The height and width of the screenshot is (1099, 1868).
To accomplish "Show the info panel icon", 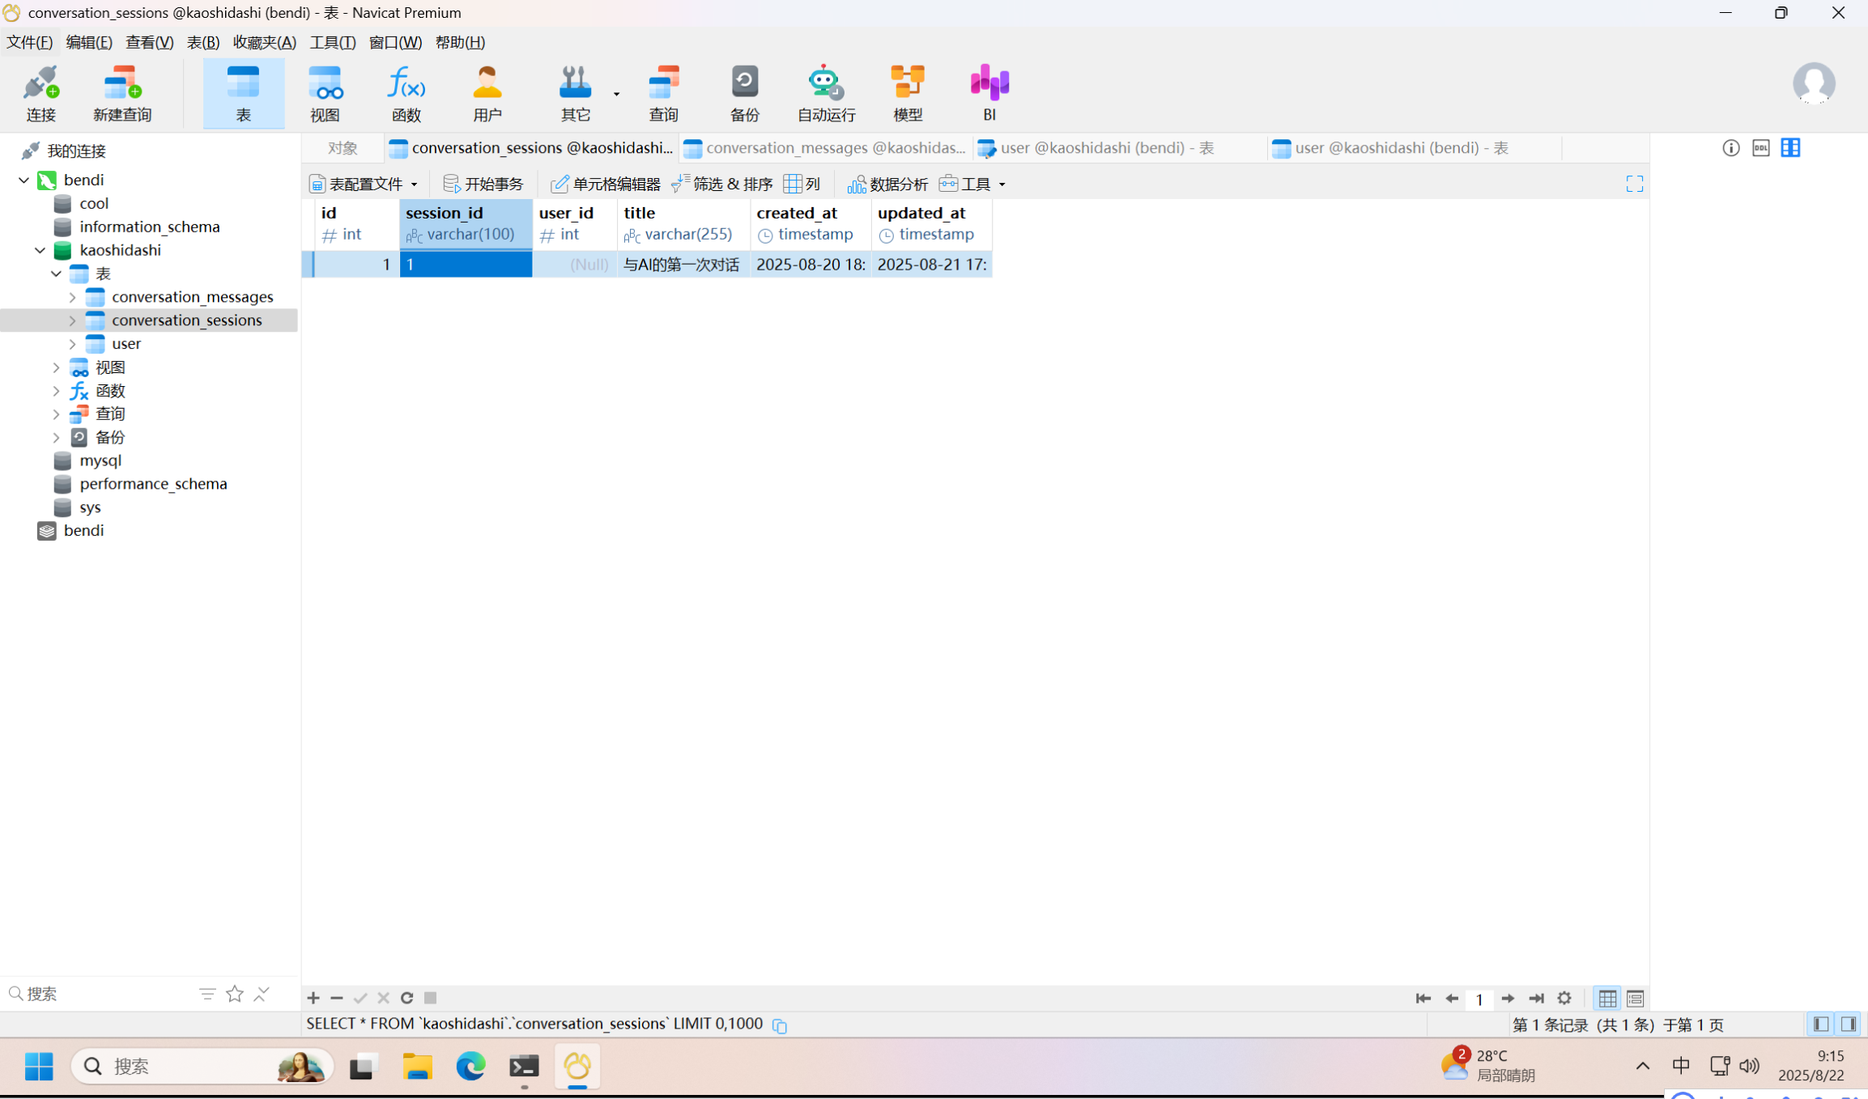I will tap(1730, 148).
